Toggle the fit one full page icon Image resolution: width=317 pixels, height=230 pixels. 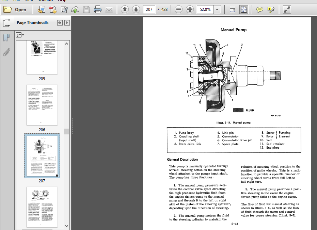[243, 10]
